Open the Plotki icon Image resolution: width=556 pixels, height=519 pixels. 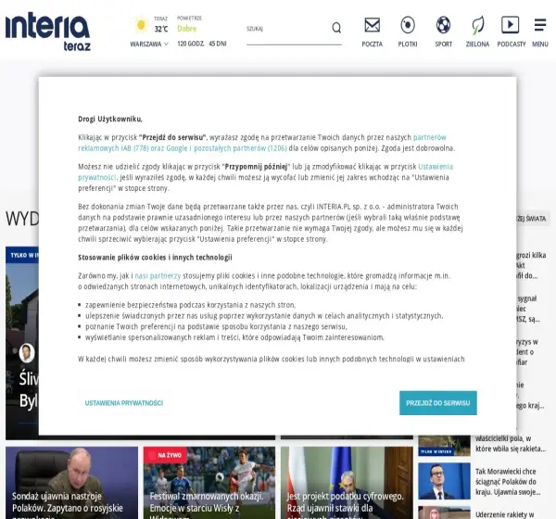click(x=408, y=25)
